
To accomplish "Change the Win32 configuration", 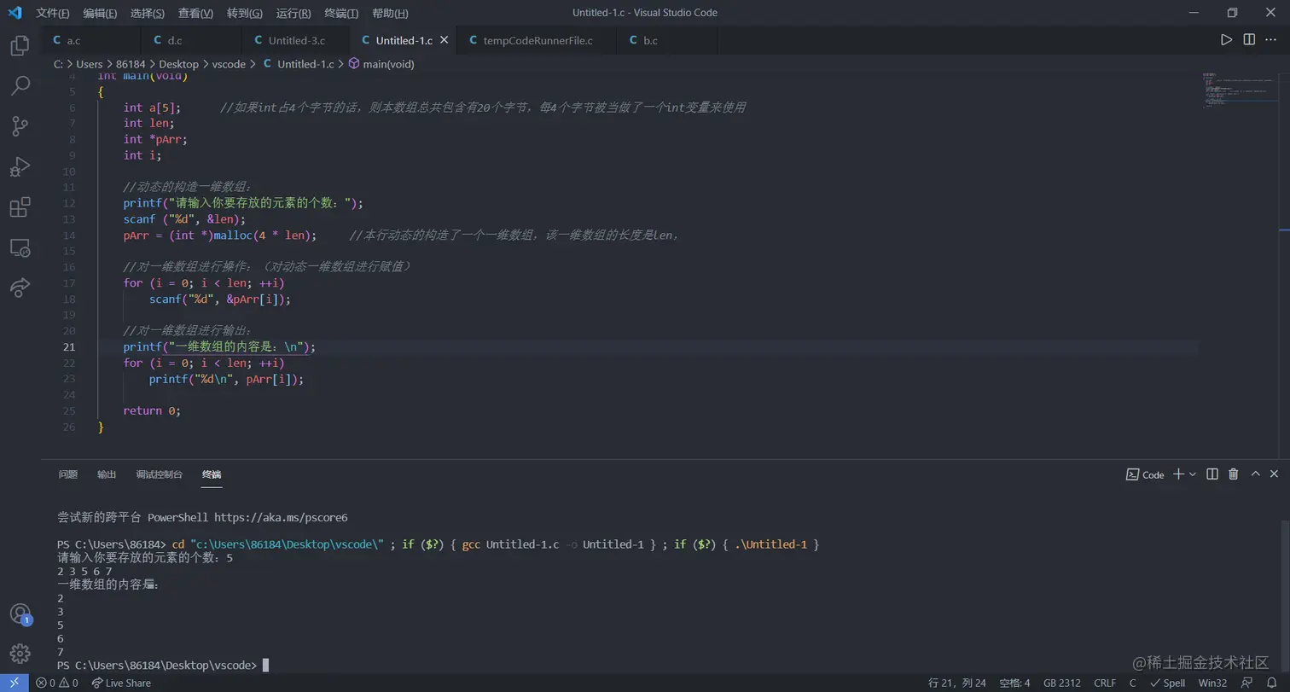I will (x=1212, y=683).
